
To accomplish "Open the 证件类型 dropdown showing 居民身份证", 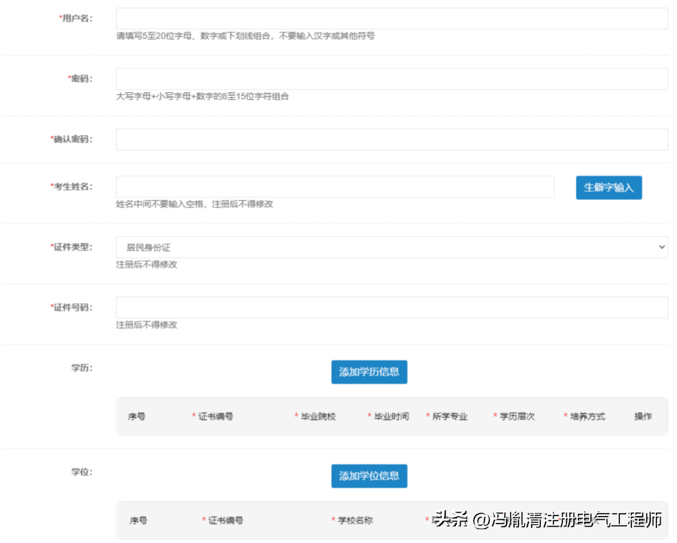I will (x=391, y=247).
